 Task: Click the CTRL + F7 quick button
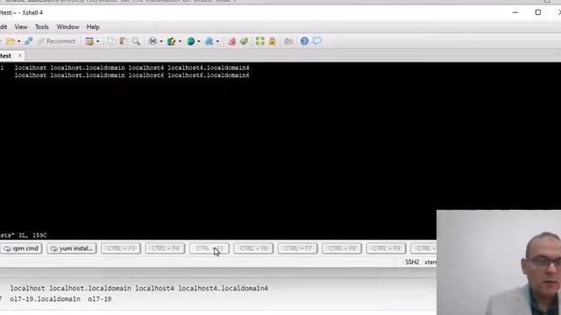298,248
